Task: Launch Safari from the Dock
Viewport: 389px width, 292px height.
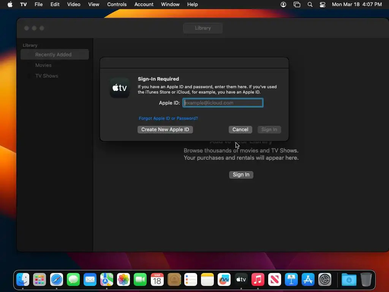Action: (x=57, y=279)
